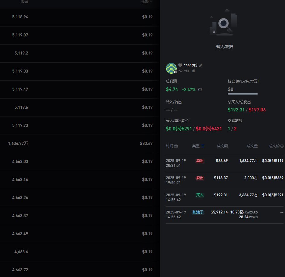Click the 成交量 column header
The width and height of the screenshot is (285, 277).
(x=252, y=146)
